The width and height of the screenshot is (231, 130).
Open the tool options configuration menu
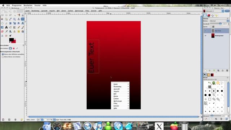(23, 45)
